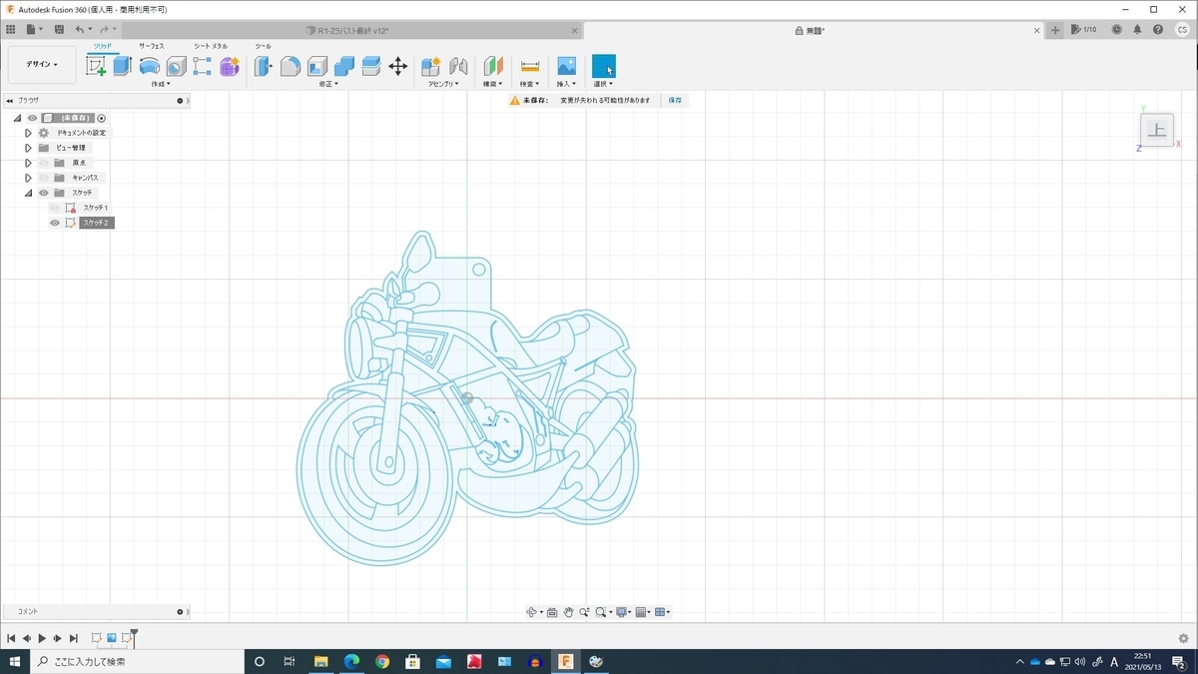Click the Pan tool in navigation bar

[x=568, y=612]
